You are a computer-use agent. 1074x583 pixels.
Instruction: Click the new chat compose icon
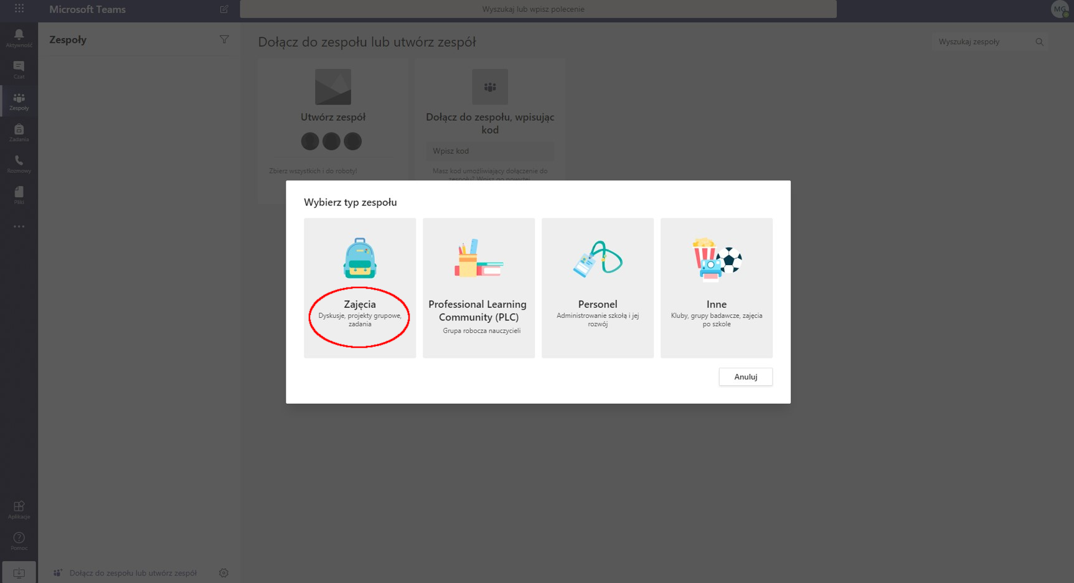pyautogui.click(x=224, y=9)
